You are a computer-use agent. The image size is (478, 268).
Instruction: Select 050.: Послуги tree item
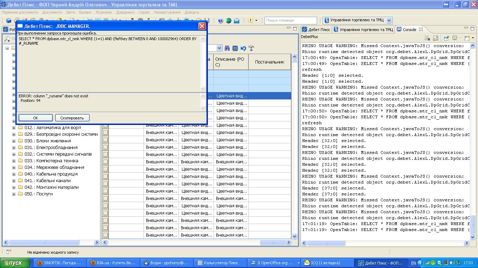tap(38, 194)
